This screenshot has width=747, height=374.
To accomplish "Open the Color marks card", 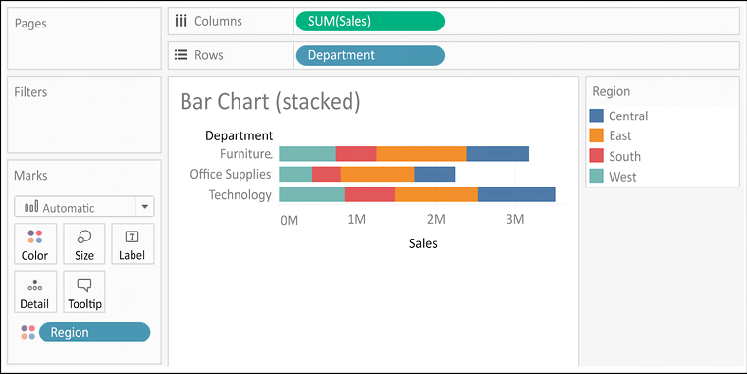I will 35,243.
